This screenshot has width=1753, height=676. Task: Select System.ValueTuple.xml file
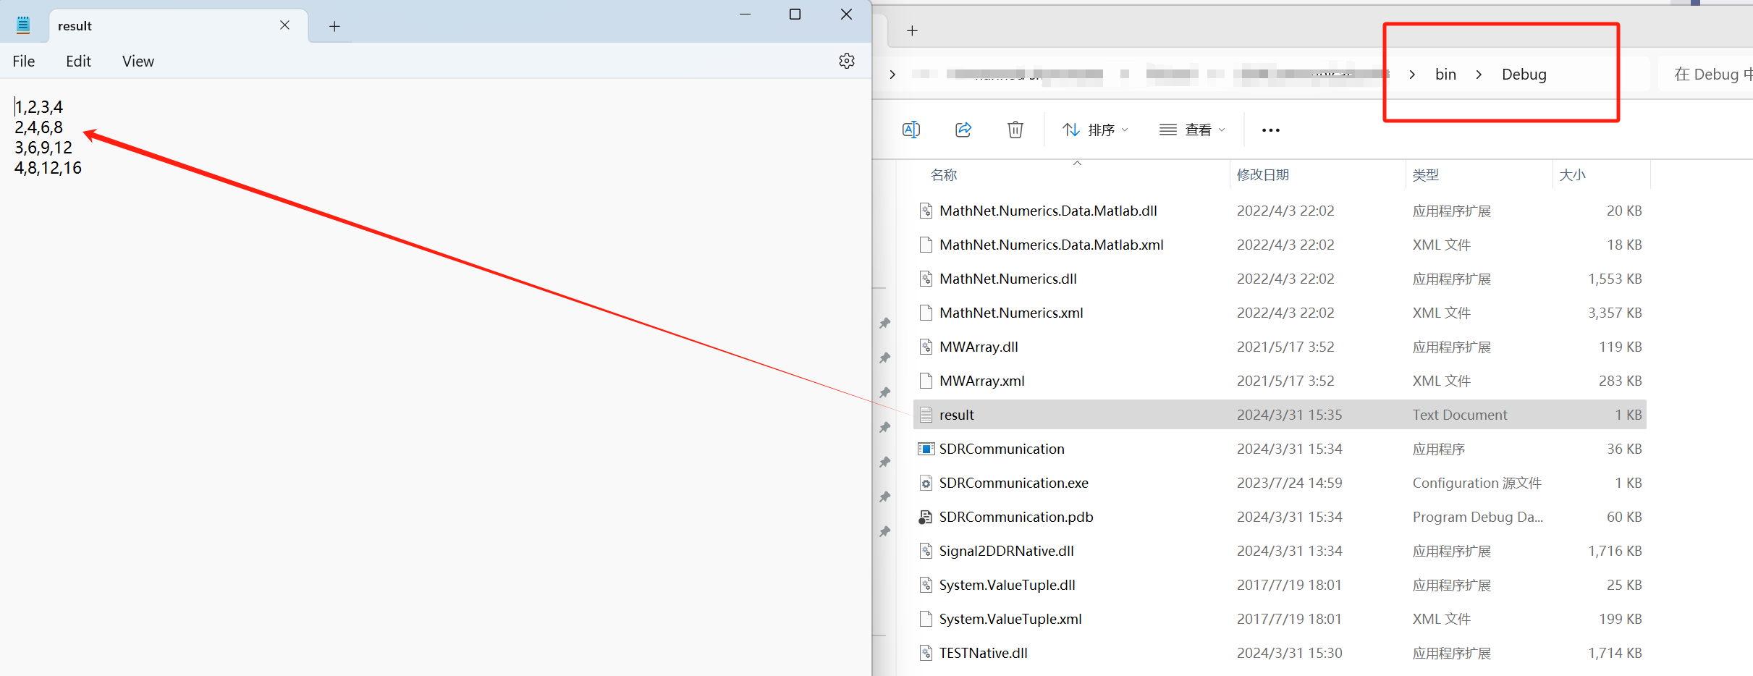tap(1279, 619)
